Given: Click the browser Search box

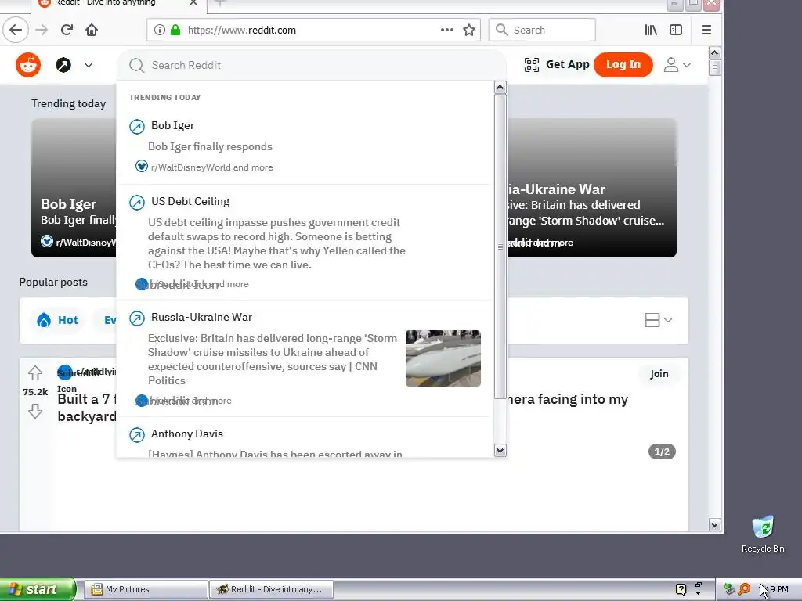Looking at the screenshot, I should (x=542, y=31).
